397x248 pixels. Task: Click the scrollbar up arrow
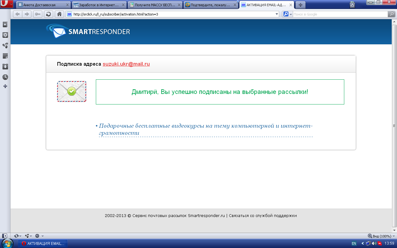tap(394, 21)
